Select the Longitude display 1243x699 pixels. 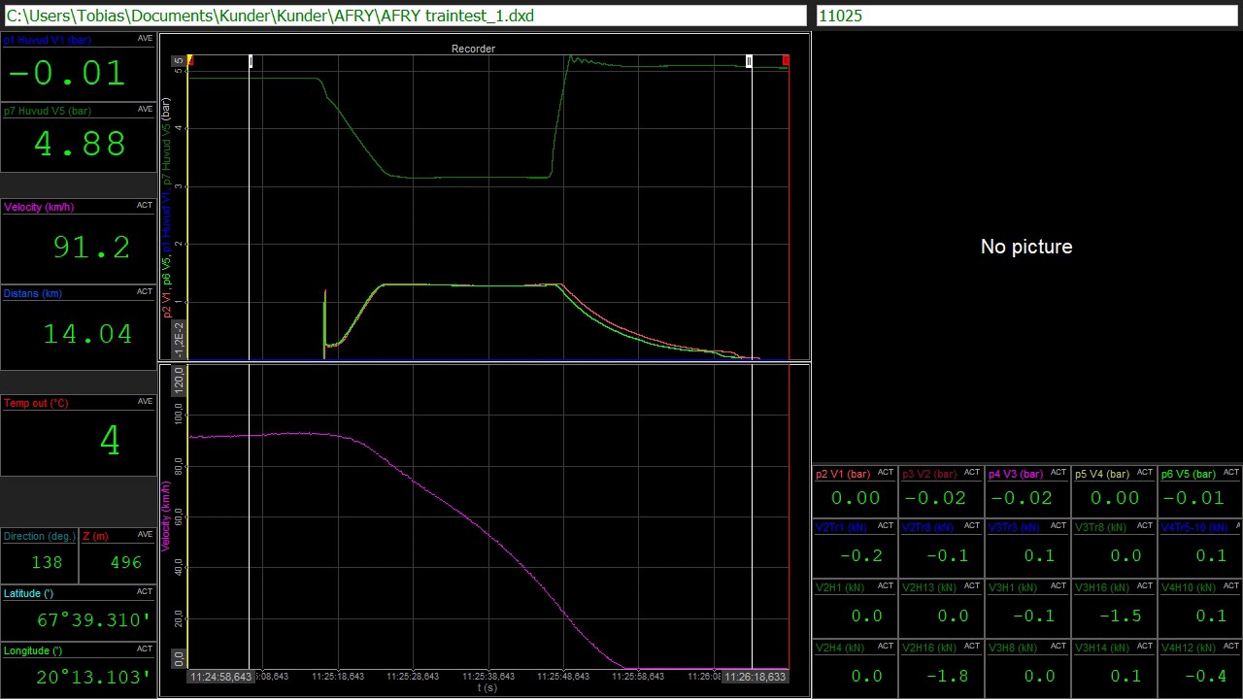(79, 670)
